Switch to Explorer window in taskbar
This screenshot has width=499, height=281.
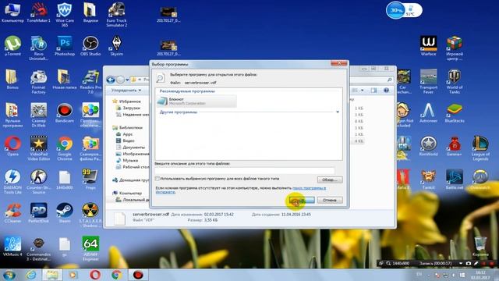point(52,275)
